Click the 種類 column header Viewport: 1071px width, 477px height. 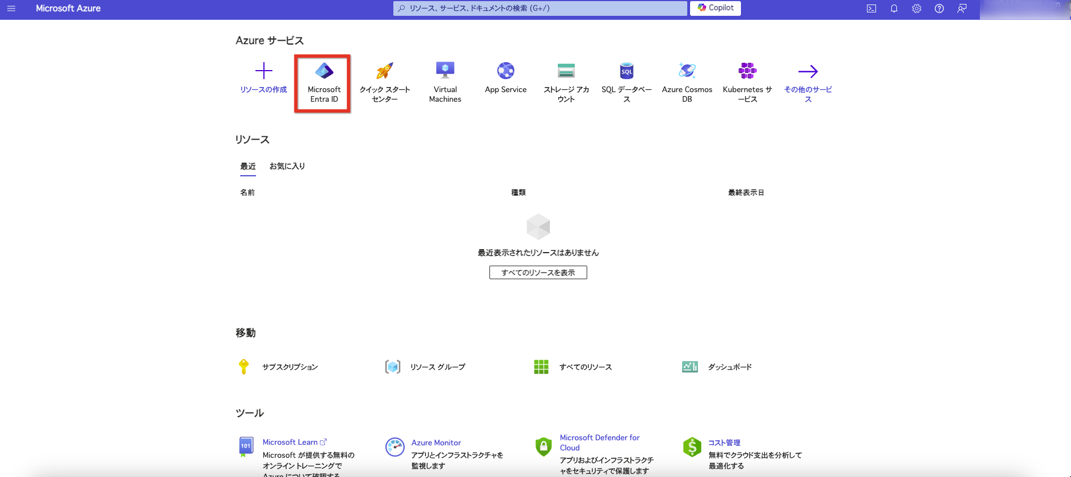[518, 193]
